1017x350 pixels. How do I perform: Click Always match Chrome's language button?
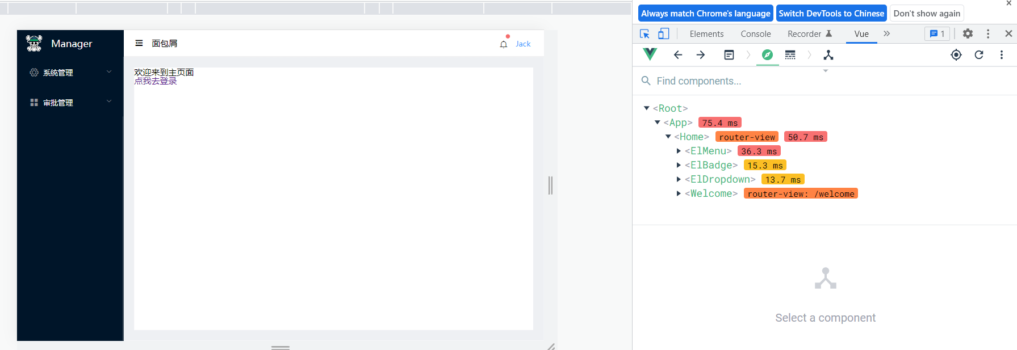pyautogui.click(x=706, y=13)
